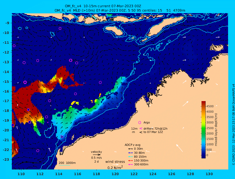The width and height of the screenshot is (235, 179).
Task: Click the cyan 200 1000m contour legend line
Action: pyautogui.click(x=64, y=165)
